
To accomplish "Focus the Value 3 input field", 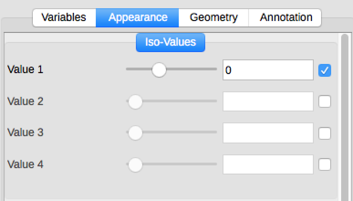I will click(x=268, y=133).
